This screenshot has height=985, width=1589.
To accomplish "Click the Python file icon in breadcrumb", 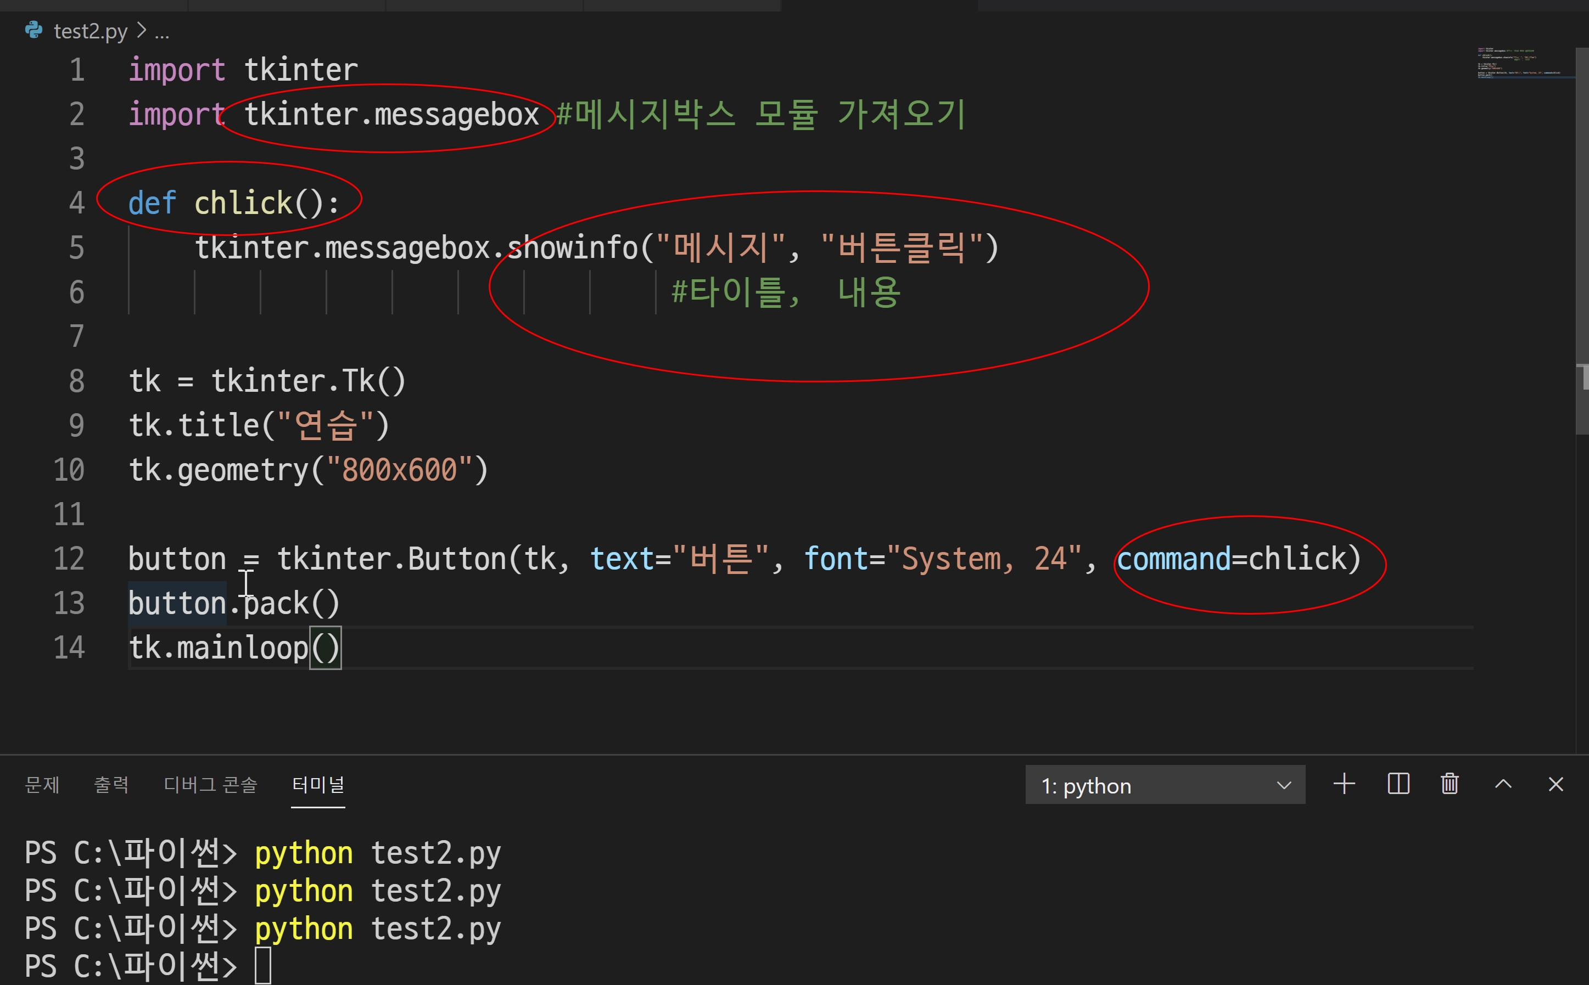I will pyautogui.click(x=33, y=30).
